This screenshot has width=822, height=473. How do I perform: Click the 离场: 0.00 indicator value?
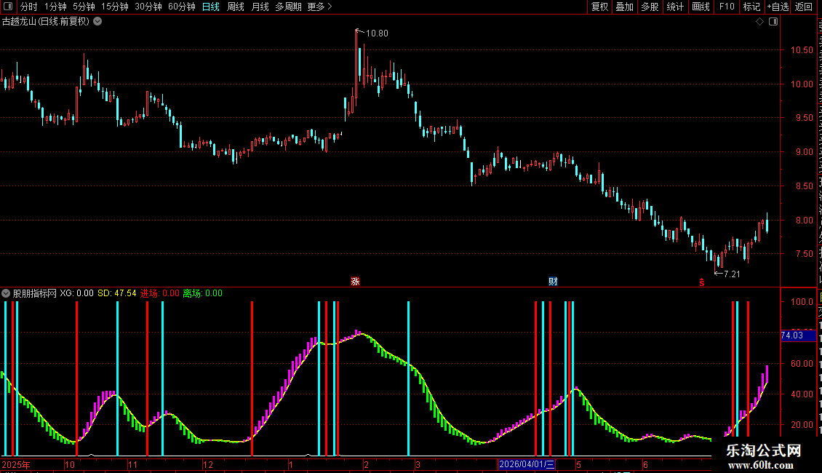[x=202, y=293]
